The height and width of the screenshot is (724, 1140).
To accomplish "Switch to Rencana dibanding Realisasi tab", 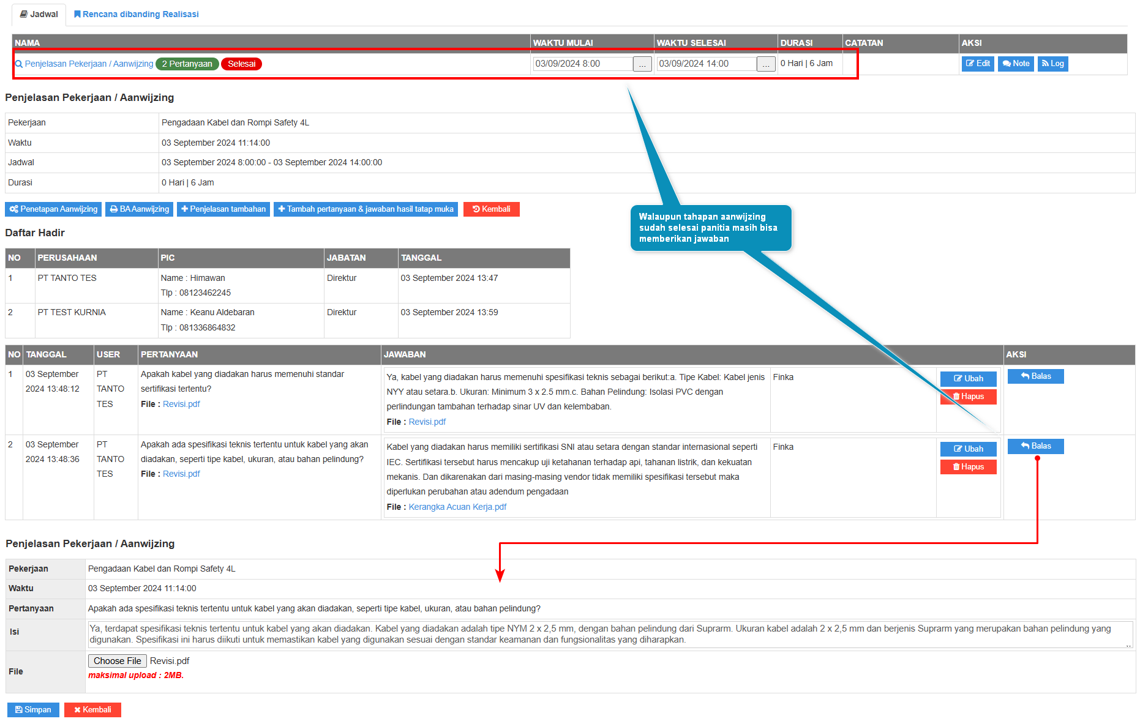I will point(137,14).
